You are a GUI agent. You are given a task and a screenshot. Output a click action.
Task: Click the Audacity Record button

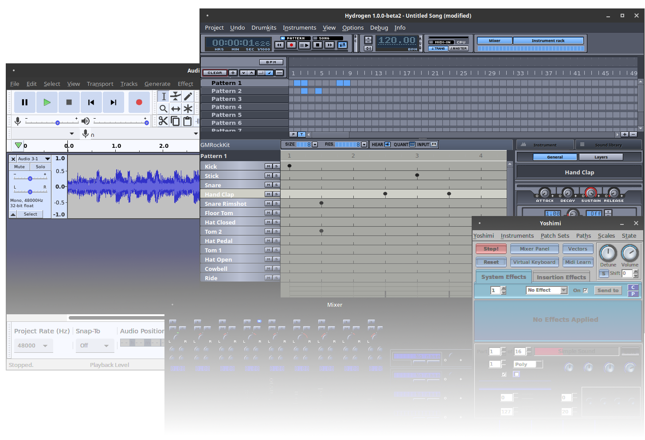(x=139, y=102)
